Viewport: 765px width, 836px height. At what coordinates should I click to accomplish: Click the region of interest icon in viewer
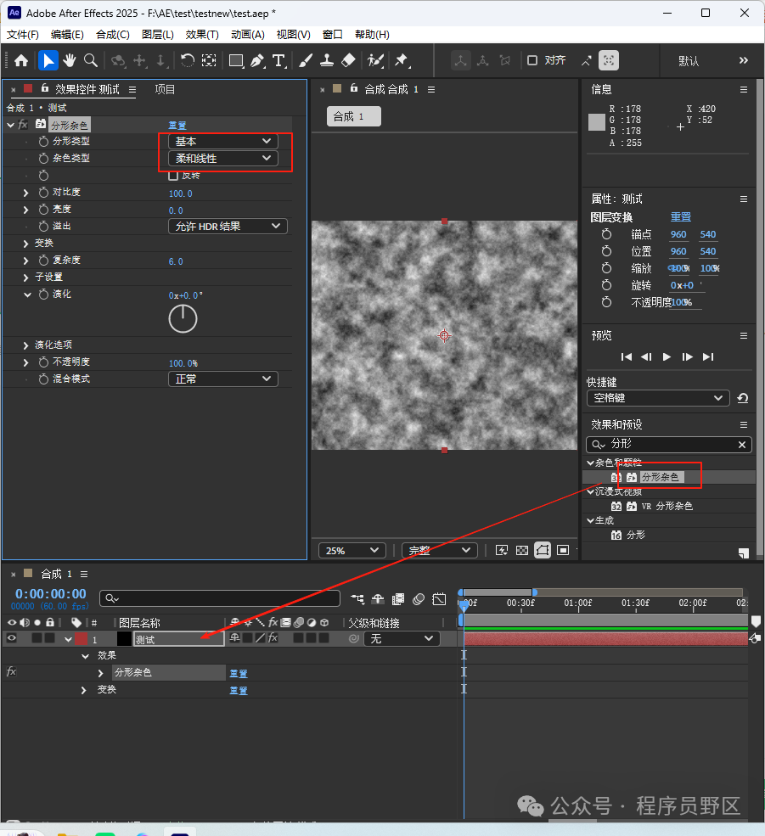coord(563,550)
